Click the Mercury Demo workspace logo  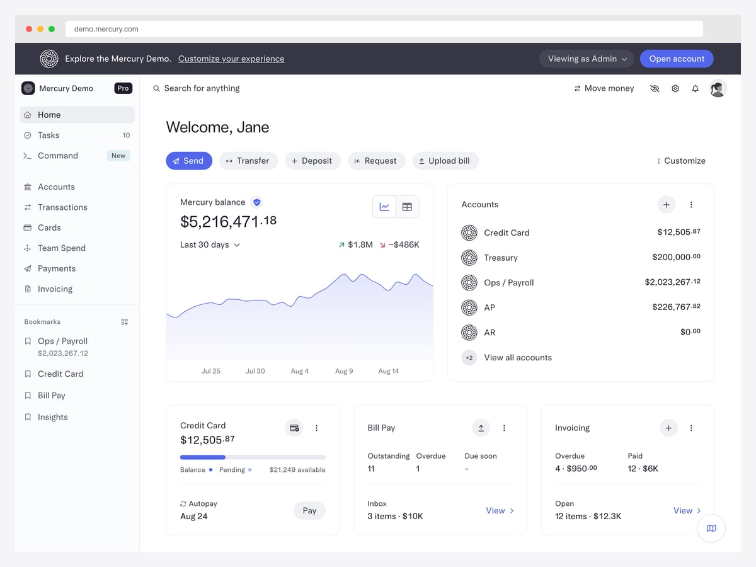click(28, 88)
